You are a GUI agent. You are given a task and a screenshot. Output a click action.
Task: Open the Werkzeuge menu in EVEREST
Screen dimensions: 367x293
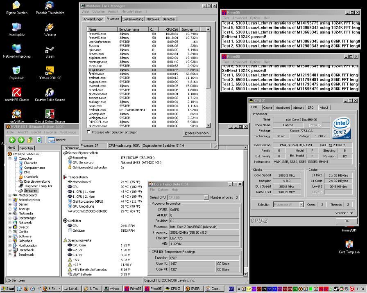(68, 132)
